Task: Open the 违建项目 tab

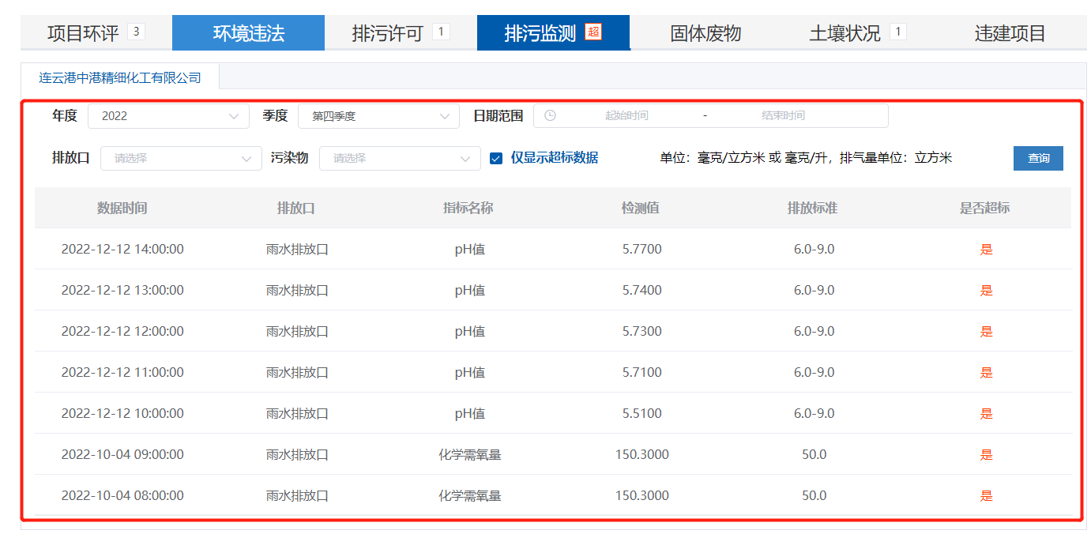Action: tap(1010, 33)
